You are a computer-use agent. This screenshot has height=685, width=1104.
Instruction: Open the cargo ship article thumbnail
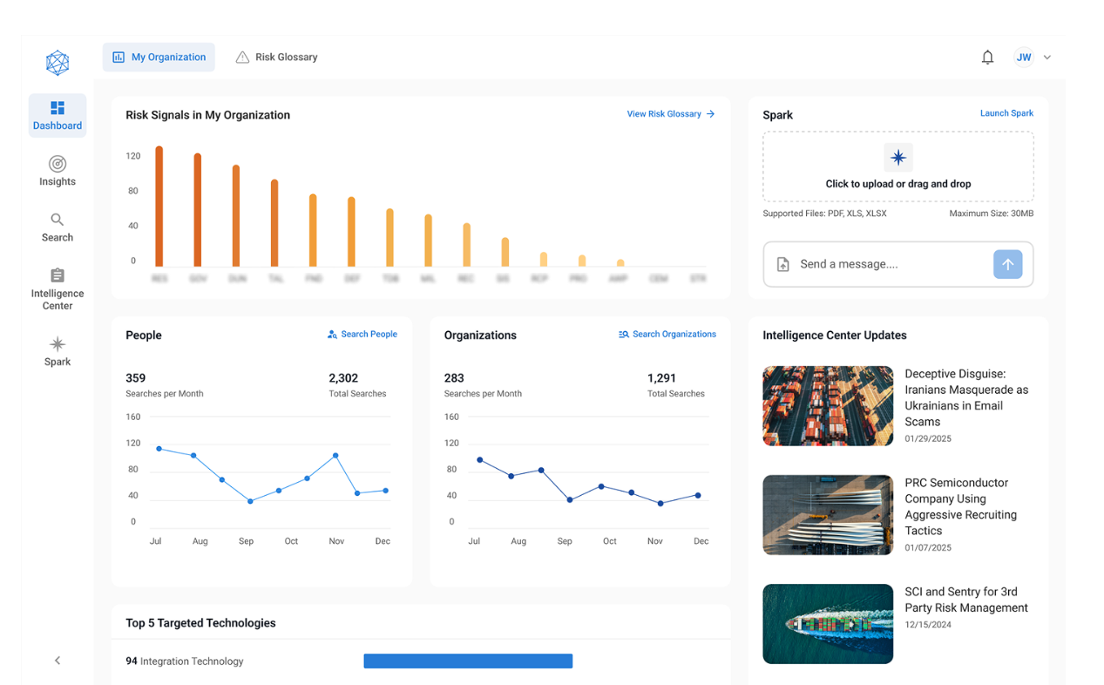pos(828,624)
